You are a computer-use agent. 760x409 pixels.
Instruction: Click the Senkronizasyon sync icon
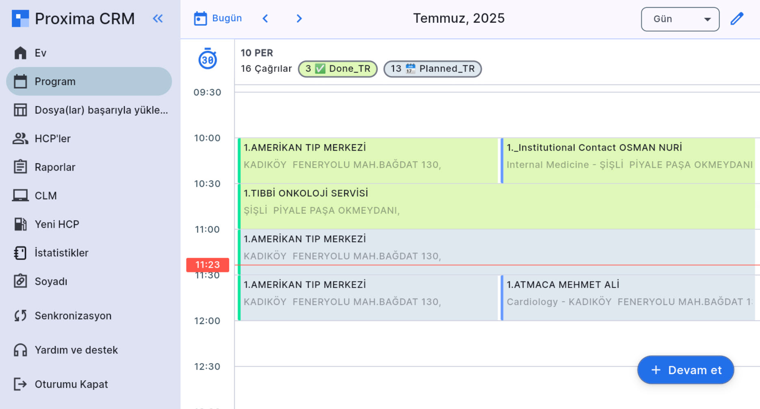pyautogui.click(x=20, y=316)
